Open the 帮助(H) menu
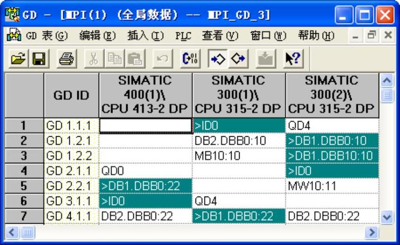 (x=316, y=36)
